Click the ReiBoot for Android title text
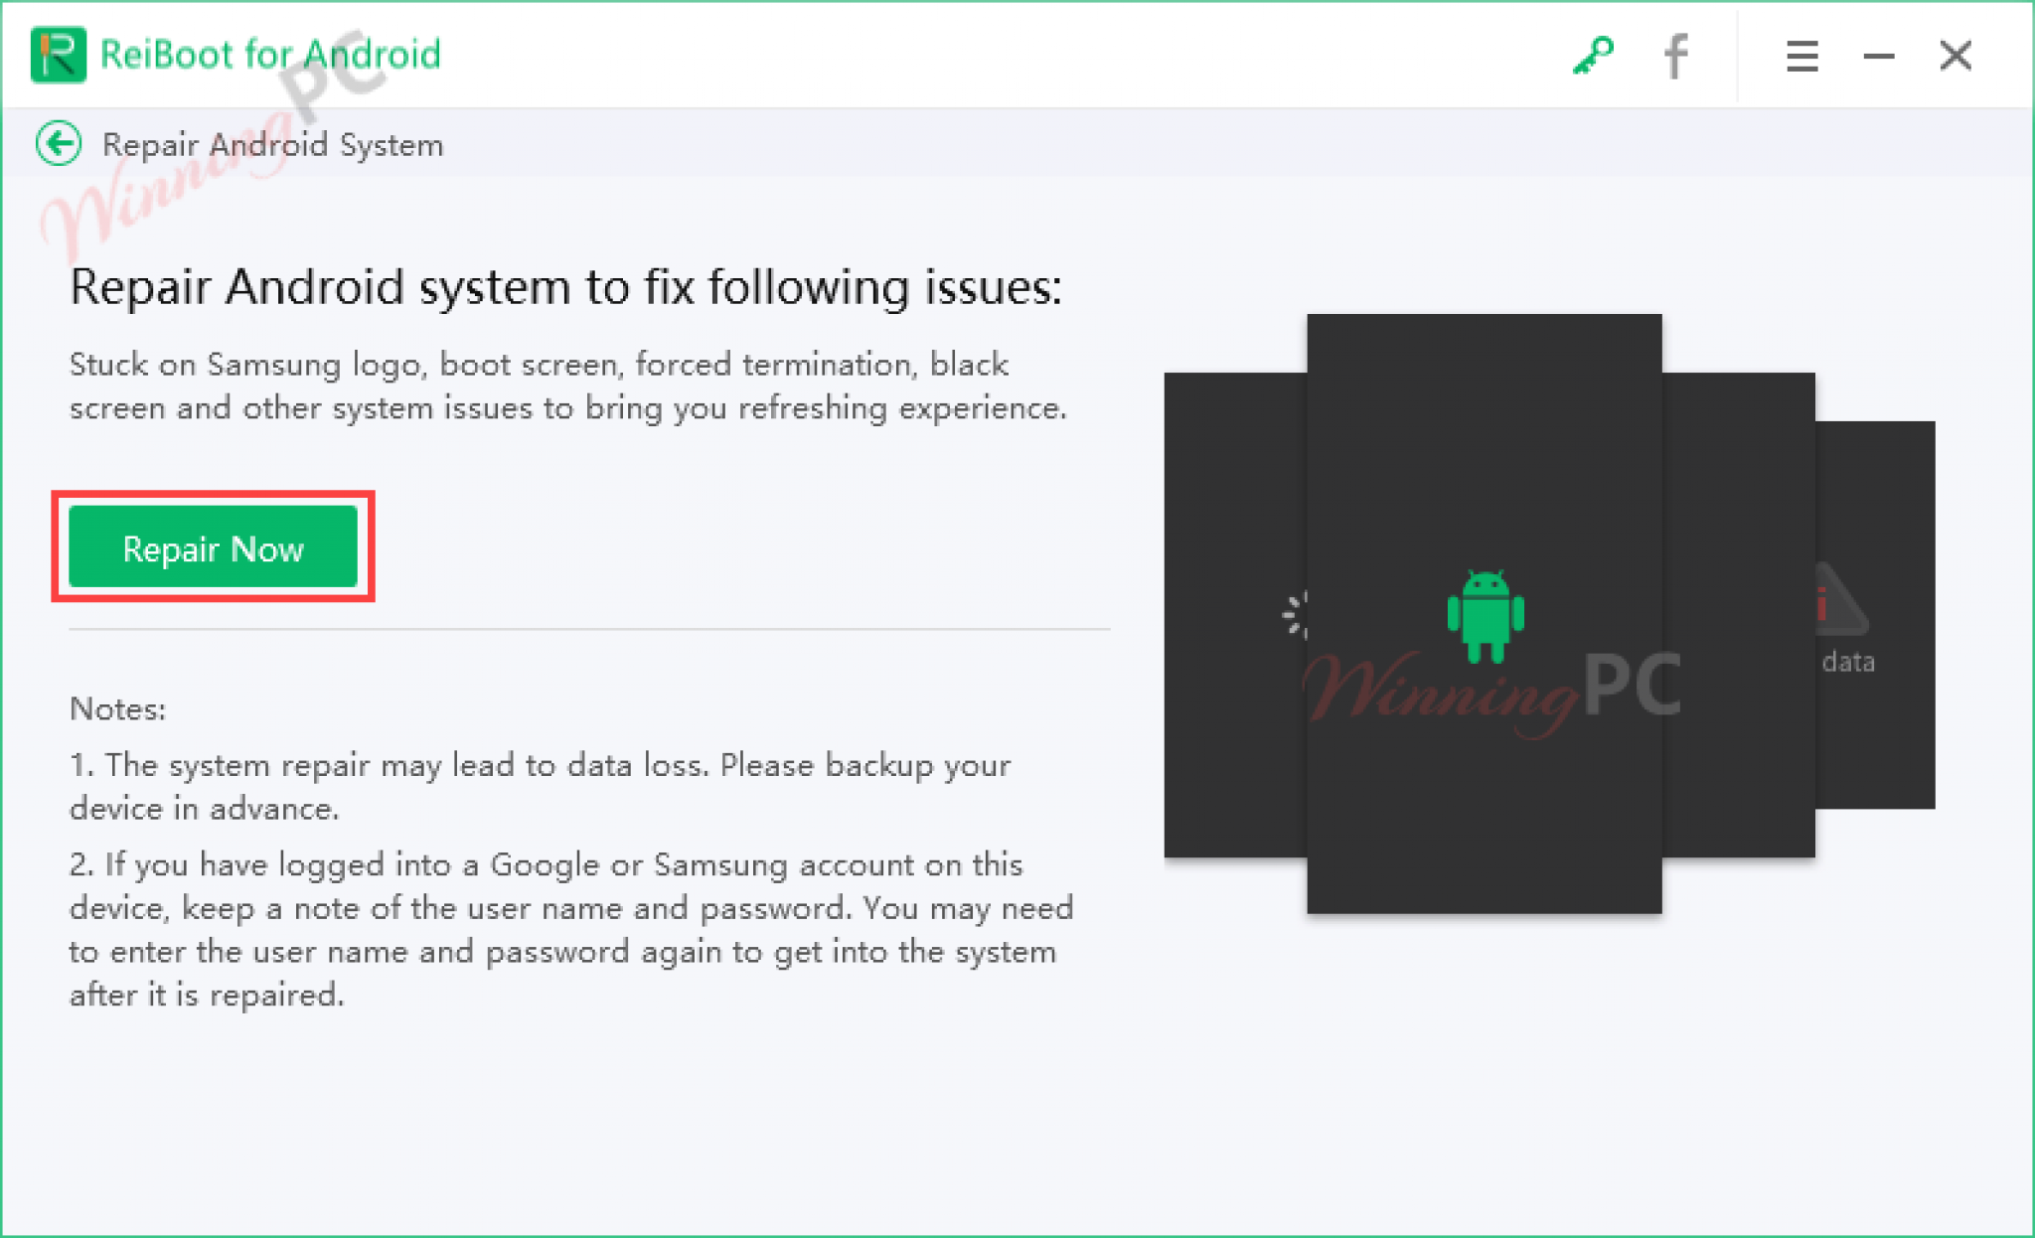2035x1238 pixels. (270, 55)
